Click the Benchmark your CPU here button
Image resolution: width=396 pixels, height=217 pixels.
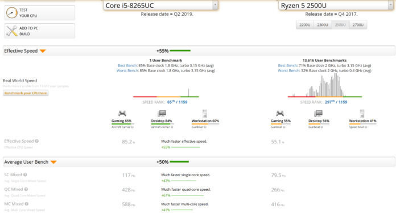click(x=26, y=93)
